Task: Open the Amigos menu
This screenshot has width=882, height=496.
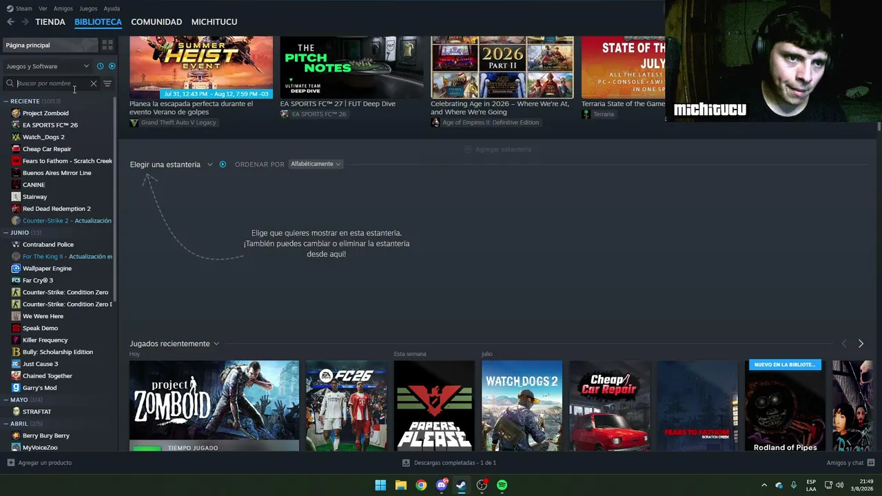Action: point(63,8)
